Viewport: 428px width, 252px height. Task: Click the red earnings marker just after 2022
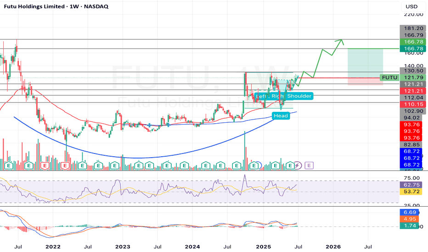pyautogui.click(x=65, y=165)
